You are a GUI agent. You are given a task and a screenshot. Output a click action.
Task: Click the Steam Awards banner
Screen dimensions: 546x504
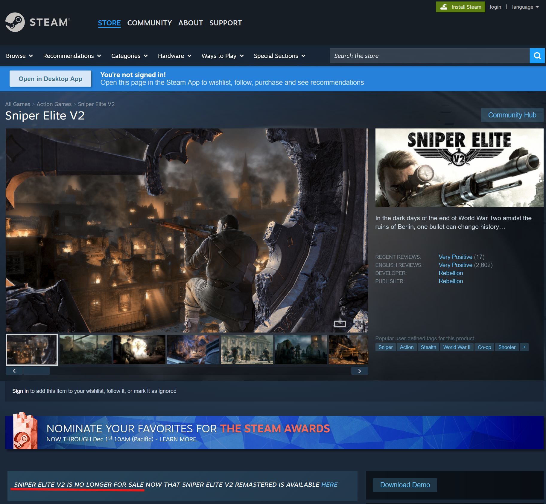tap(274, 433)
